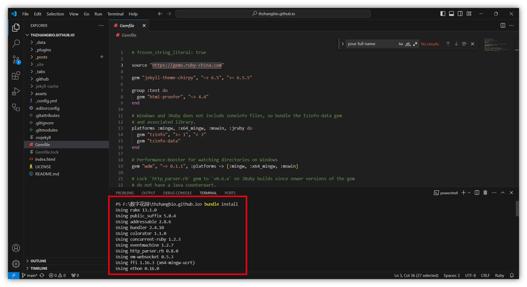Open the remote window indicator in status bar
The height and width of the screenshot is (287, 527).
(x=13, y=275)
